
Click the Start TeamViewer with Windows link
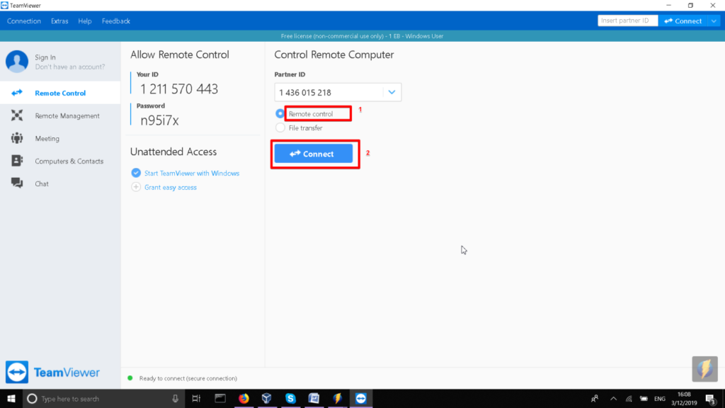coord(192,173)
